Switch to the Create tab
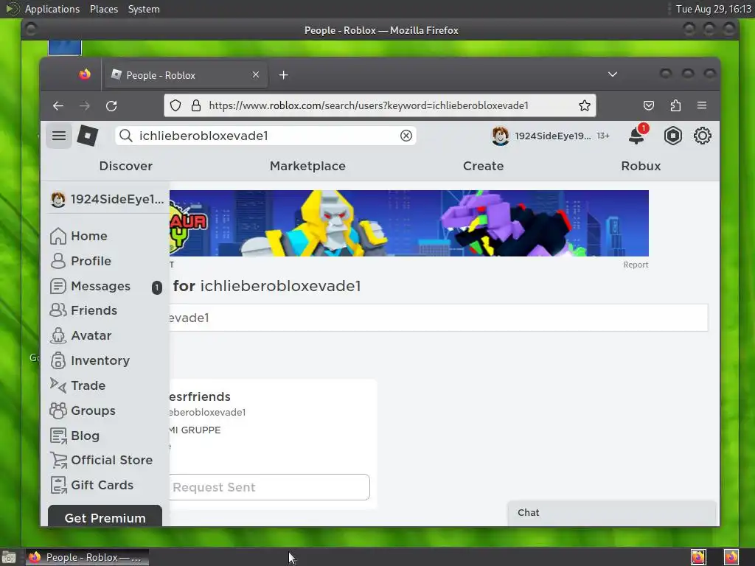 point(484,166)
